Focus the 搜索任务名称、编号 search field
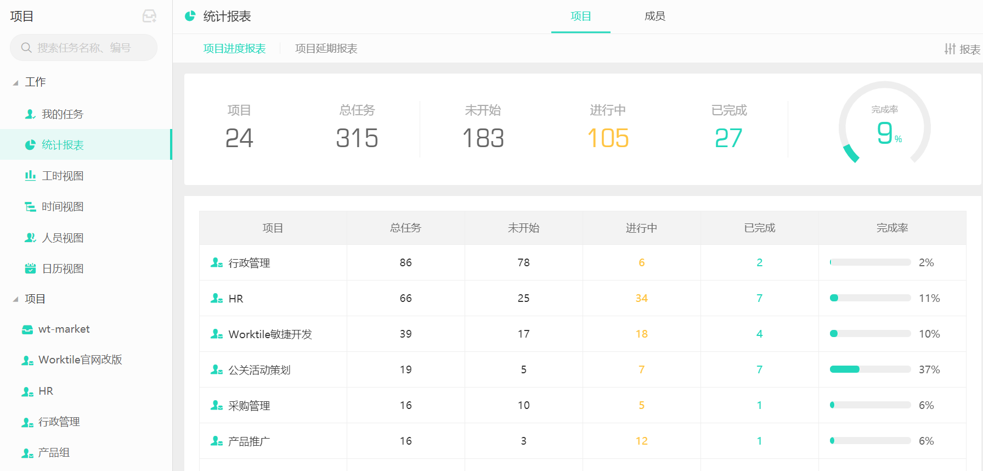The width and height of the screenshot is (983, 471). (83, 48)
